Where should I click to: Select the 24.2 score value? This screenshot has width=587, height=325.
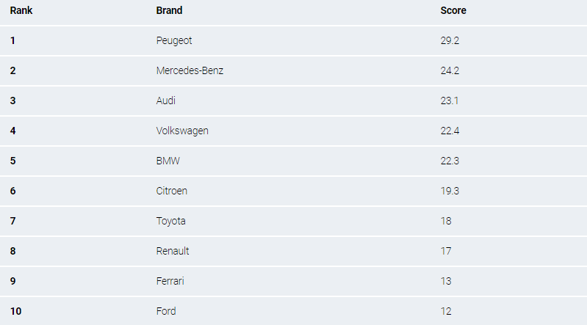pos(450,70)
